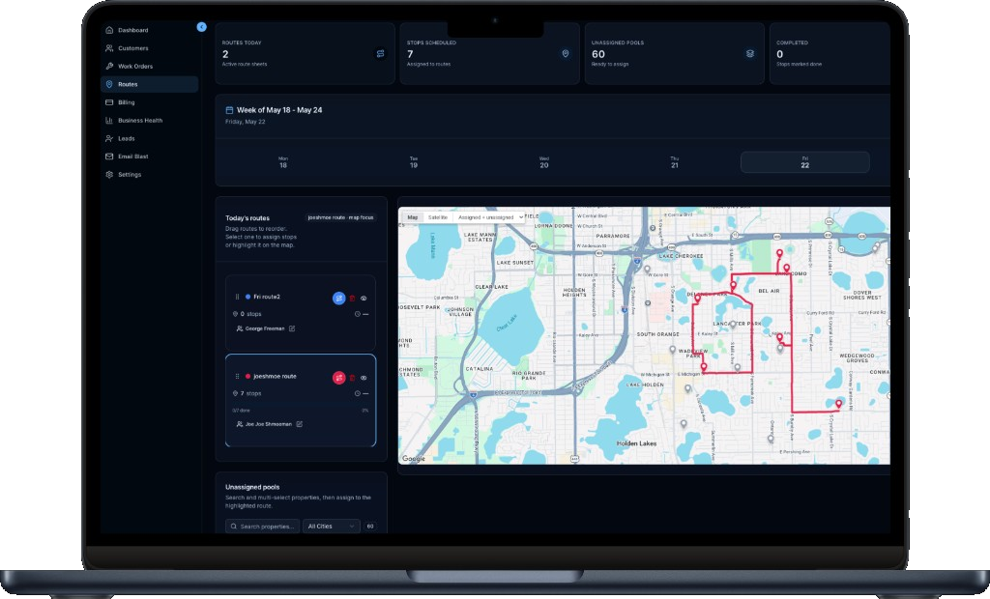
Task: Toggle visibility eye for Fri route2
Action: point(364,298)
